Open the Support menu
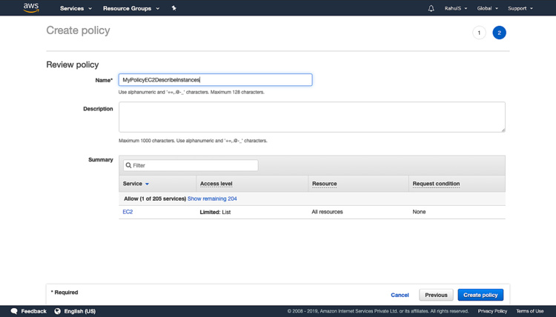556x317 pixels. tap(520, 8)
